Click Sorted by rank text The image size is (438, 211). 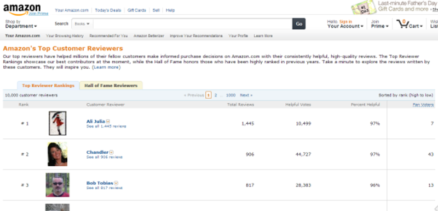click(x=406, y=95)
